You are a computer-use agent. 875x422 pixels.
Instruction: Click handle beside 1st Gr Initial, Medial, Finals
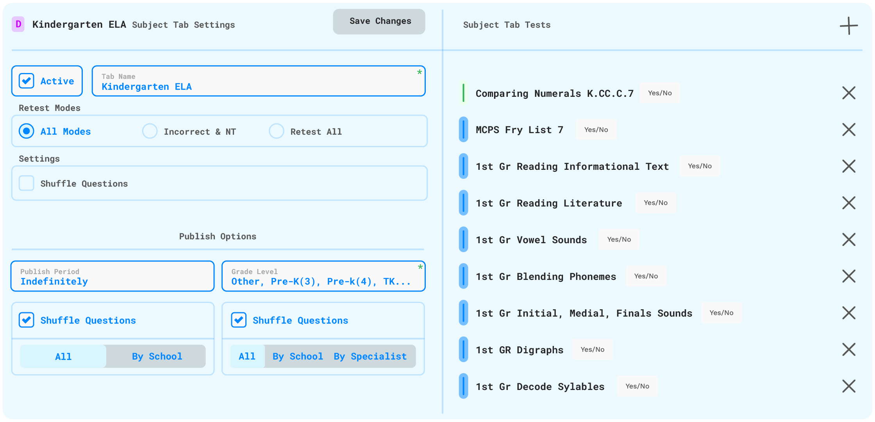(x=463, y=313)
